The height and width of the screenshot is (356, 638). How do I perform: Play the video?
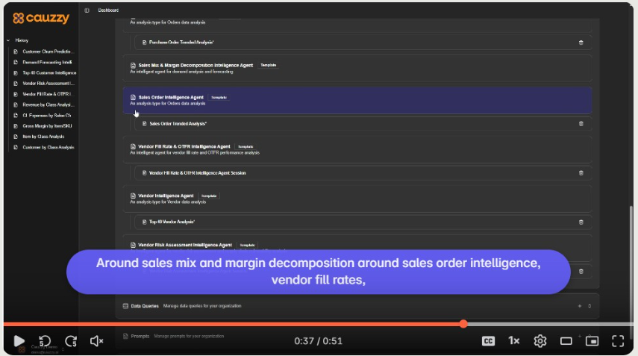(19, 341)
